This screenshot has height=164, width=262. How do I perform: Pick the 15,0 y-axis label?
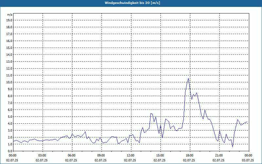pos(9,48)
